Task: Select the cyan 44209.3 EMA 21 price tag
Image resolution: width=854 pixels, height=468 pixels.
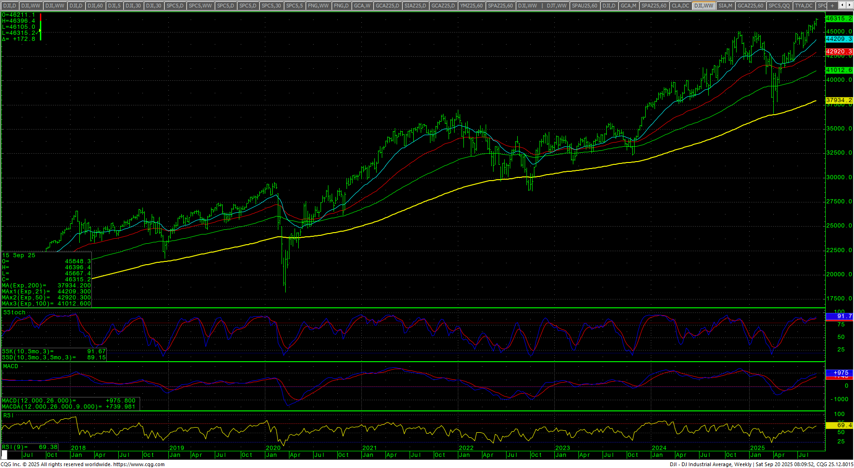Action: [839, 39]
